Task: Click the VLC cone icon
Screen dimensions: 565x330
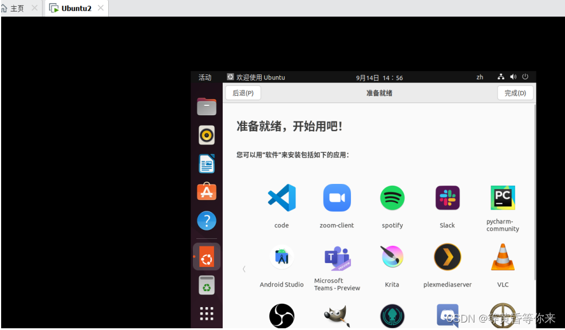Action: [x=503, y=257]
